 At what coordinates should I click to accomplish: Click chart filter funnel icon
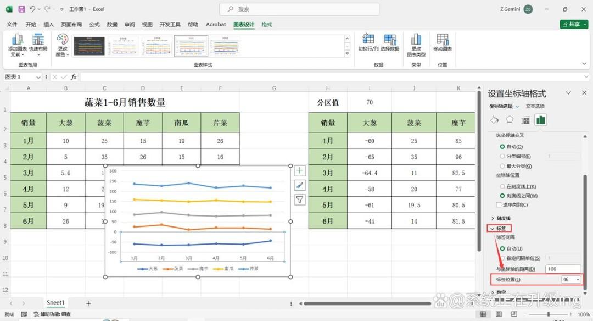(x=300, y=200)
